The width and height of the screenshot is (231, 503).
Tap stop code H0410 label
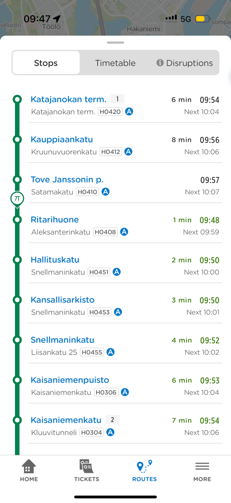pos(87,192)
